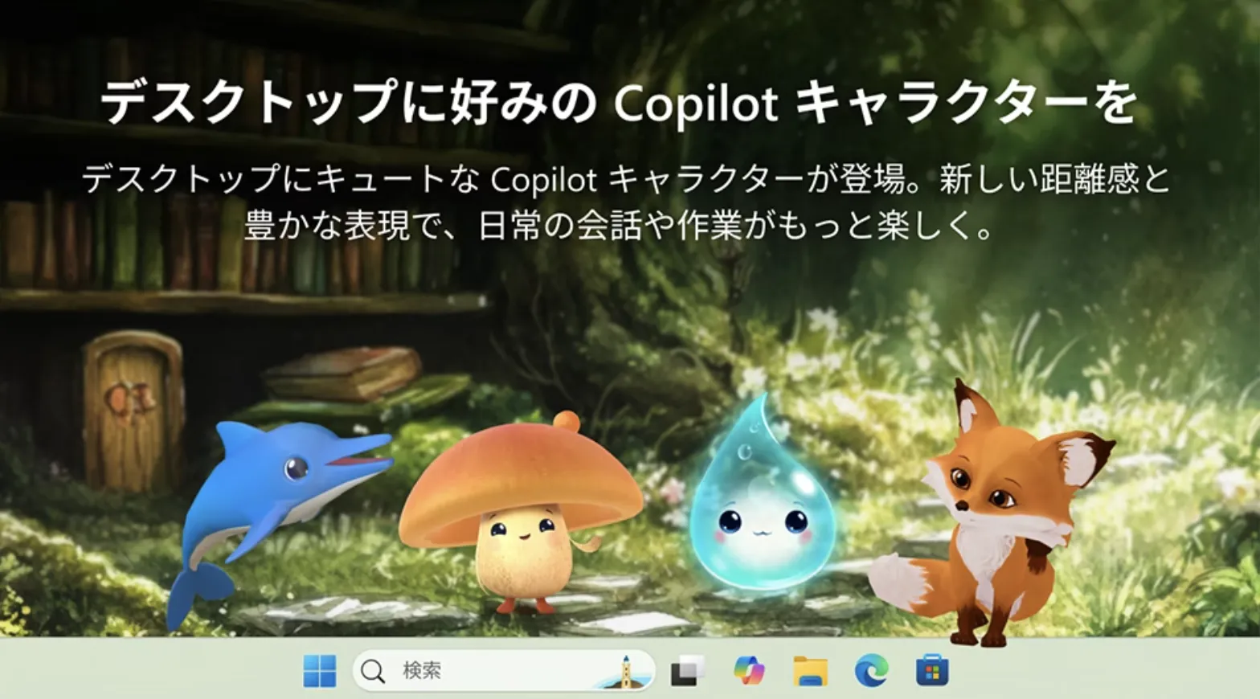Launch Microsoft Edge from the taskbar

(x=871, y=670)
